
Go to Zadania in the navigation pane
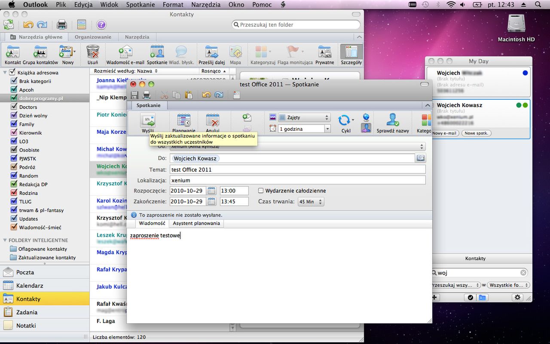[x=45, y=312]
